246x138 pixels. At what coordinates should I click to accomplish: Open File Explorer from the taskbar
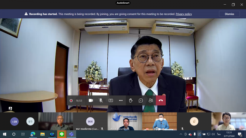click(x=42, y=134)
